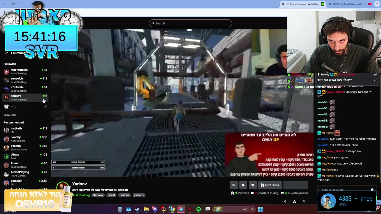Open Zumi recommended channel
Screen dimensions: 381x214
tap(25, 165)
